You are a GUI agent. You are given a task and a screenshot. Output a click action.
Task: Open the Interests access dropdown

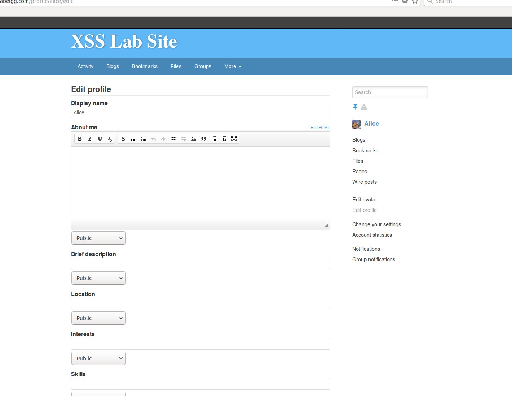click(x=98, y=359)
